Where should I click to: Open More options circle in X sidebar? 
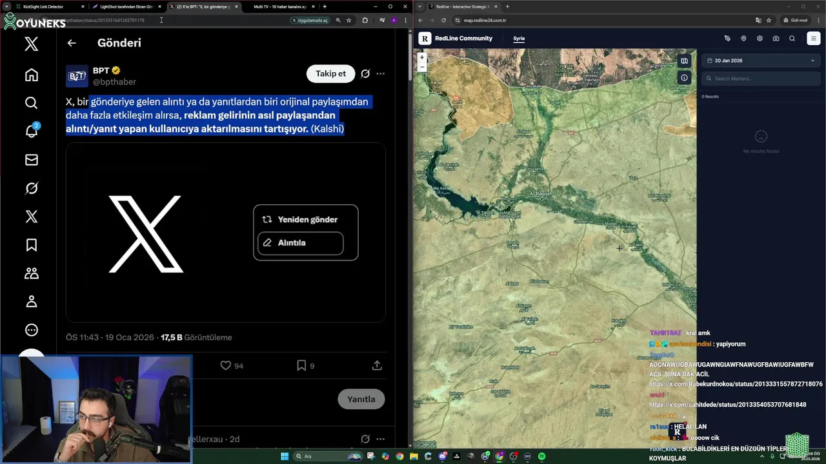point(31,330)
